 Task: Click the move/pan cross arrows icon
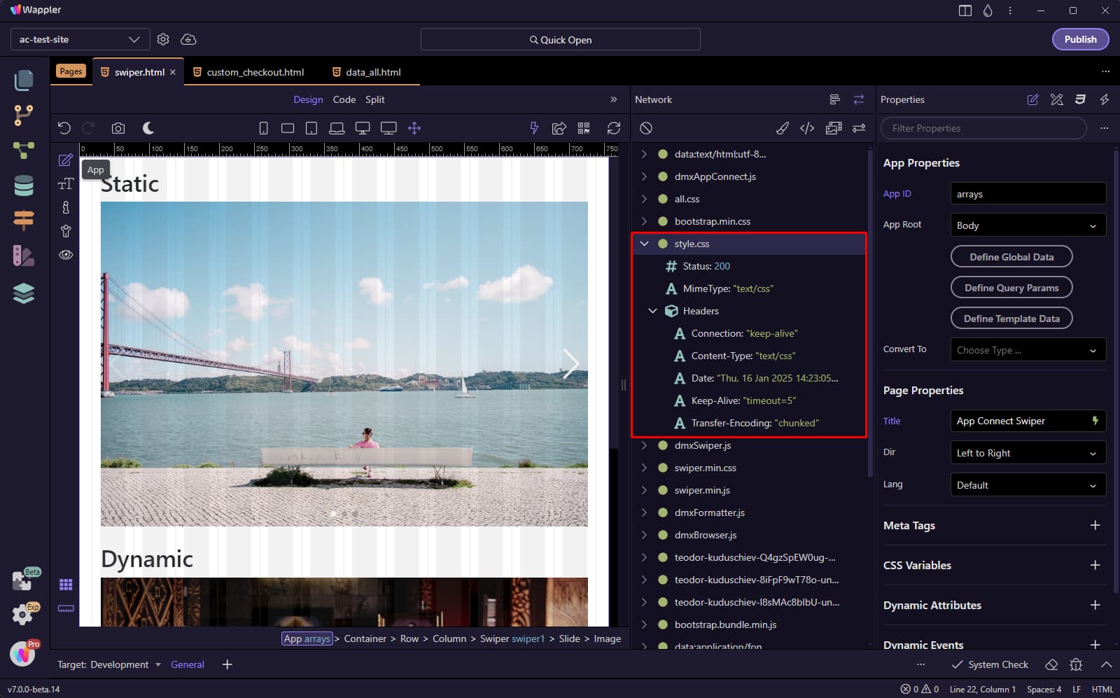pyautogui.click(x=414, y=128)
